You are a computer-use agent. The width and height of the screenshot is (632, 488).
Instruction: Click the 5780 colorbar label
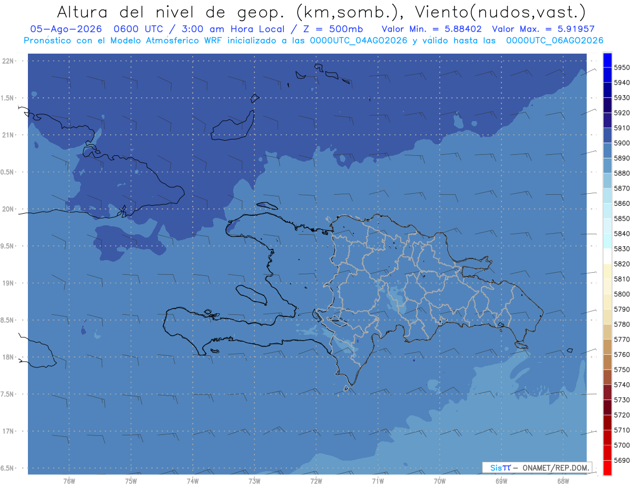click(622, 324)
